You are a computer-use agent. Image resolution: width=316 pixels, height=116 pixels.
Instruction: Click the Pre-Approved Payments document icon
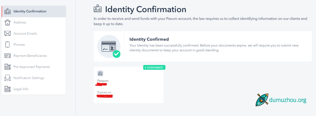coord(7,67)
